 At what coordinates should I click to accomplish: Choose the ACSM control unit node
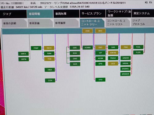100,58
